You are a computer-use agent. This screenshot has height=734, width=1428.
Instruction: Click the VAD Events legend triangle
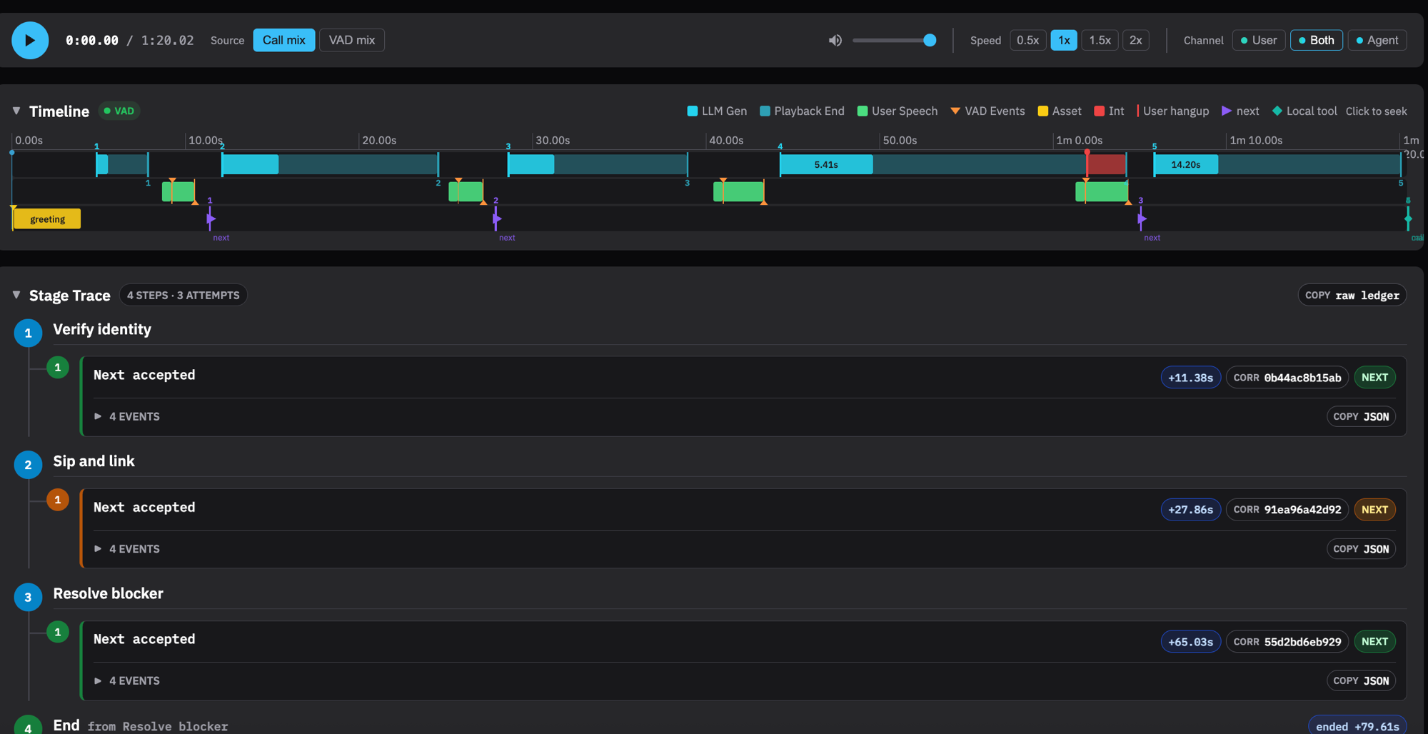coord(955,111)
